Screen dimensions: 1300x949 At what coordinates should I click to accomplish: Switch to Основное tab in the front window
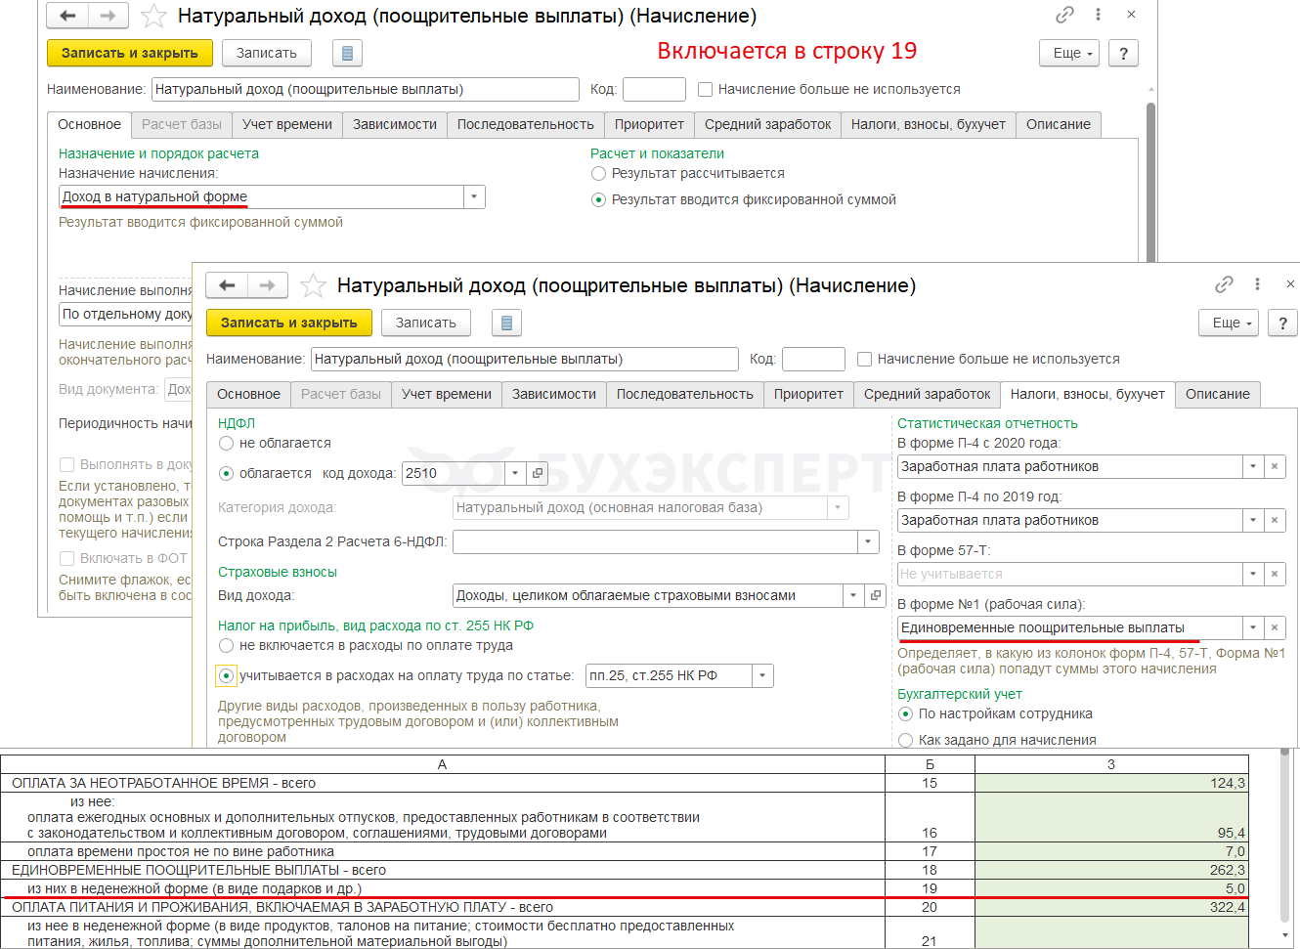tap(248, 394)
